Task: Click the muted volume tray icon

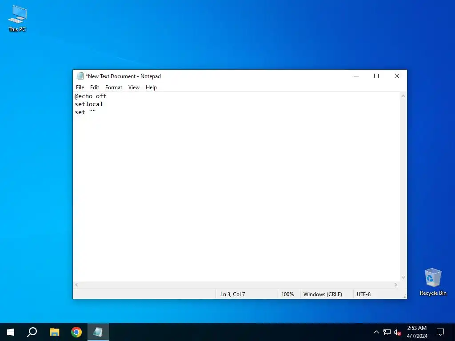Action: pos(397,332)
